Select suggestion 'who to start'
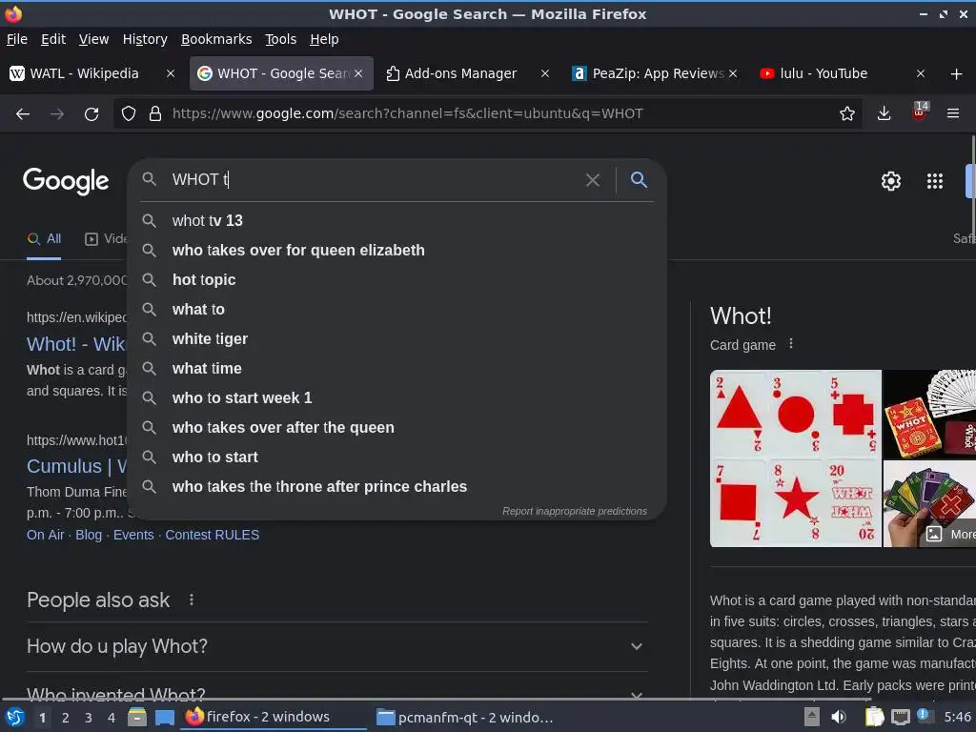 coord(397,457)
